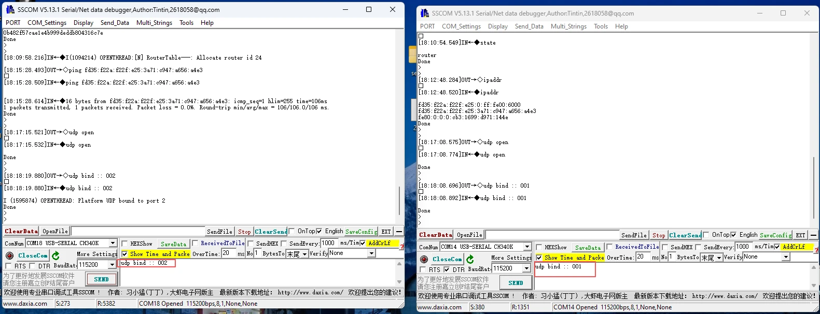Viewport: 820px width, 314px height.
Task: Click the green refresh icon in COM14 window
Action: click(470, 259)
